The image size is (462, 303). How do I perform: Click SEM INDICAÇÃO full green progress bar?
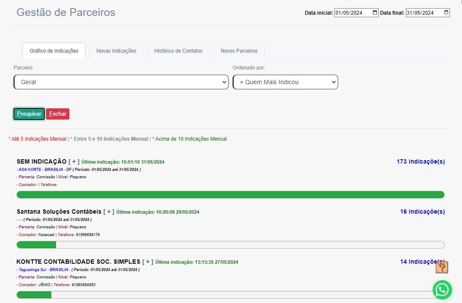[230, 195]
